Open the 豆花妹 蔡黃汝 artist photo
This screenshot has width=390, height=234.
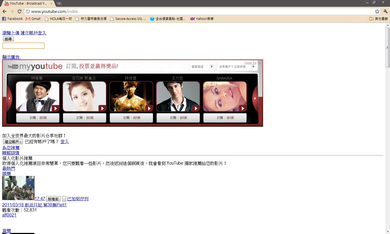84,97
